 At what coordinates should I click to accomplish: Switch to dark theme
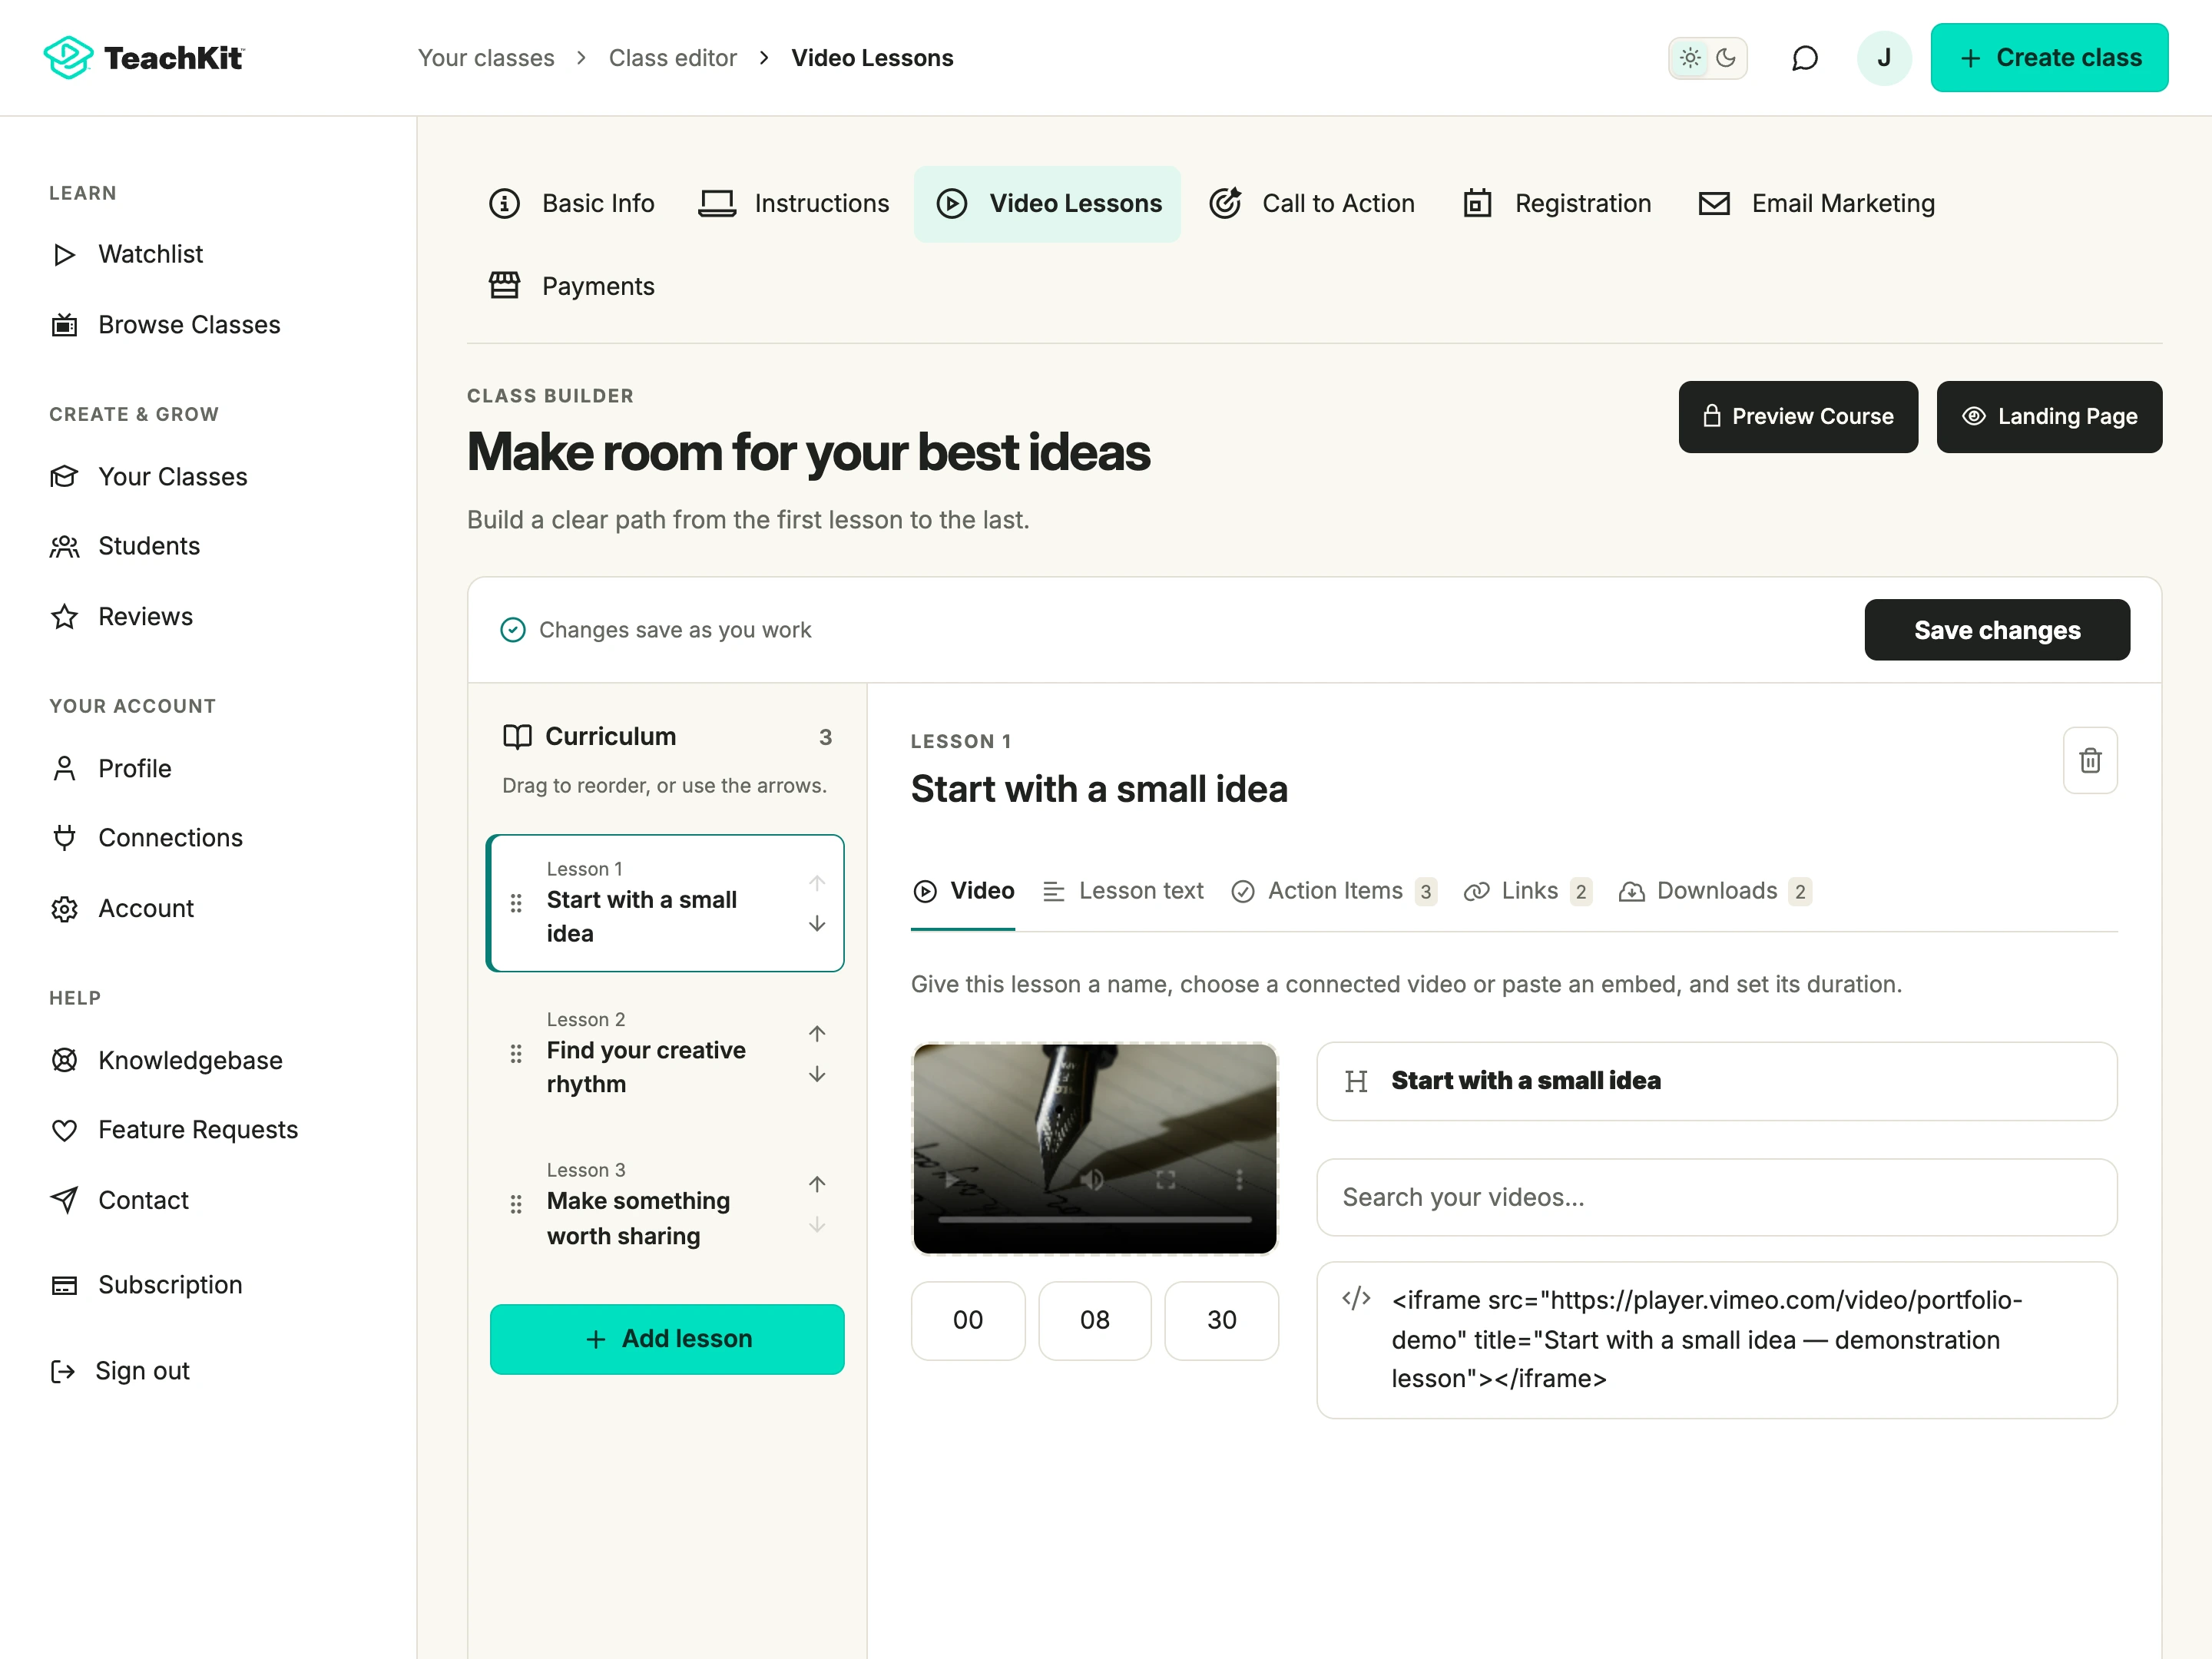tap(1726, 58)
